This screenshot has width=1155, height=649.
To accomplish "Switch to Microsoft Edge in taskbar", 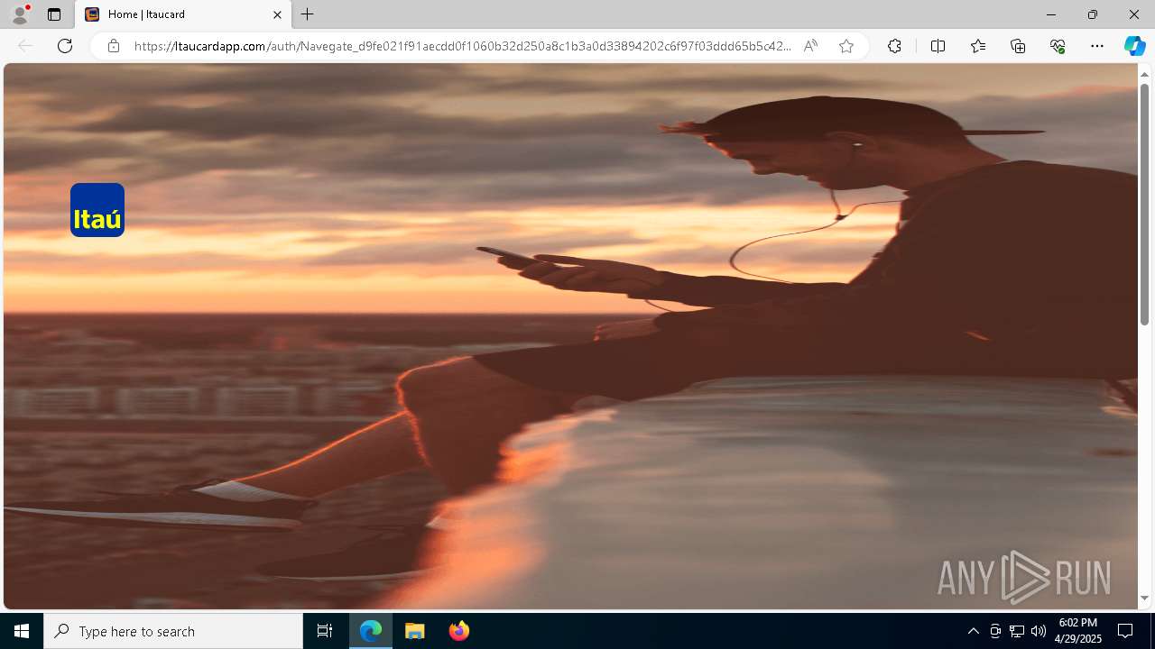I will (x=371, y=631).
